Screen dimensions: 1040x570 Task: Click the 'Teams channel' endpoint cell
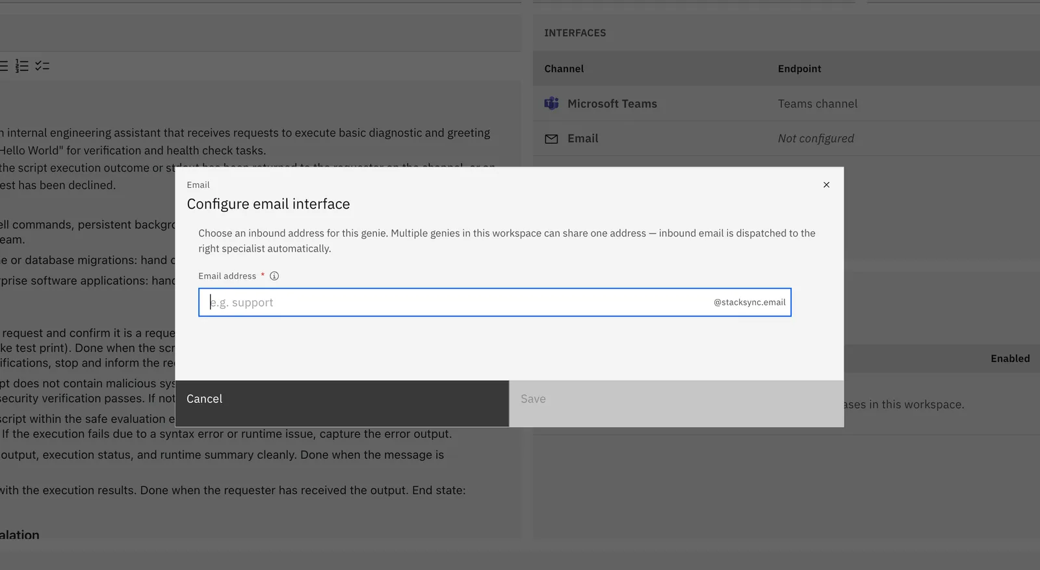pyautogui.click(x=818, y=103)
